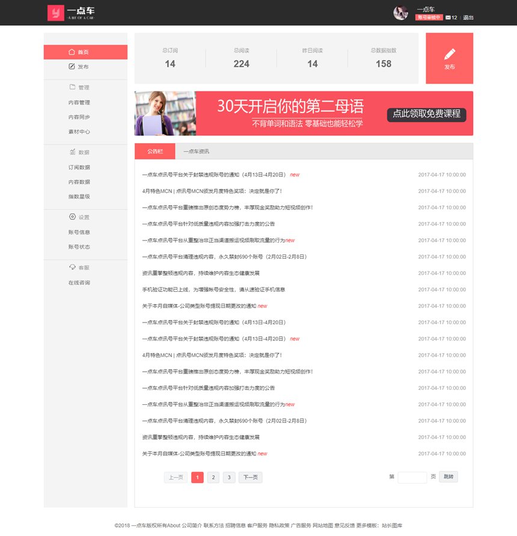Open 内容管理 in the sidebar

pos(79,103)
